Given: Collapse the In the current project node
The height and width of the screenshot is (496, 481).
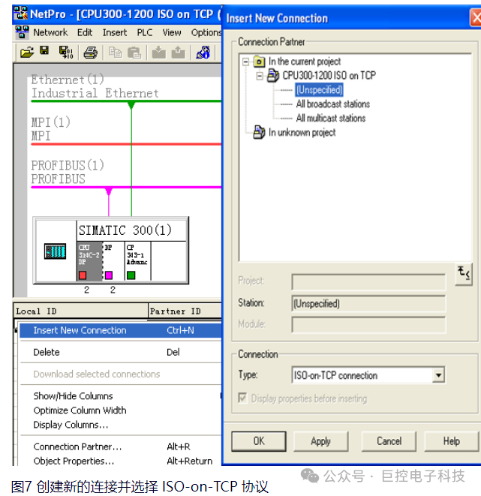Looking at the screenshot, I should 245,62.
